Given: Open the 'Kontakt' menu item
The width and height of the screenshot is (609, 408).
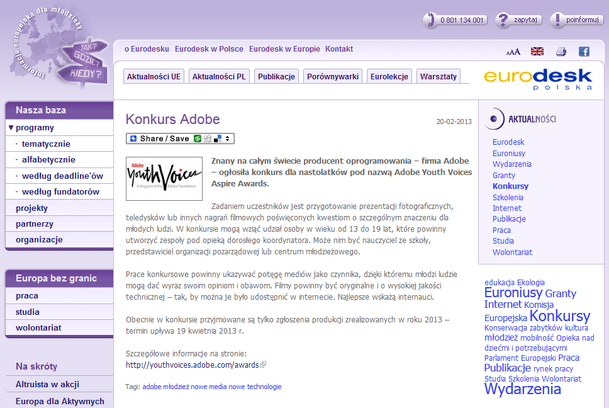Looking at the screenshot, I should 339,49.
